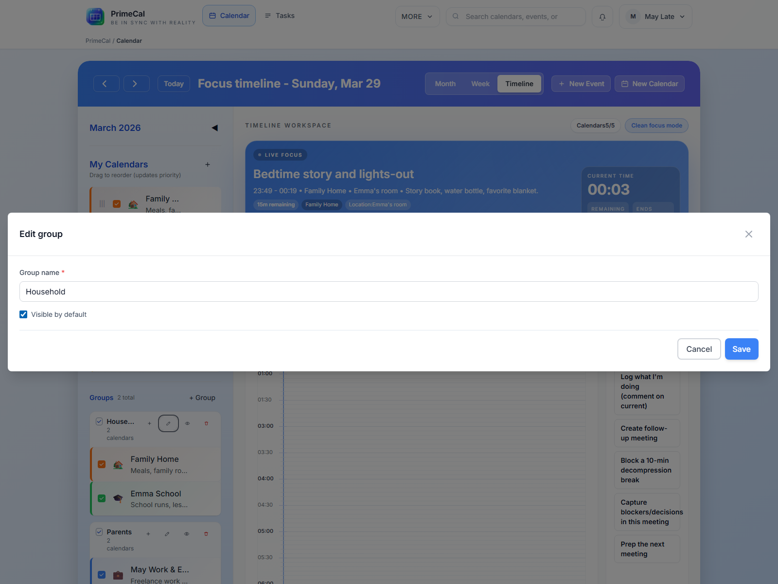Delete the Household group with trash icon
Image resolution: width=778 pixels, height=584 pixels.
[x=206, y=423]
